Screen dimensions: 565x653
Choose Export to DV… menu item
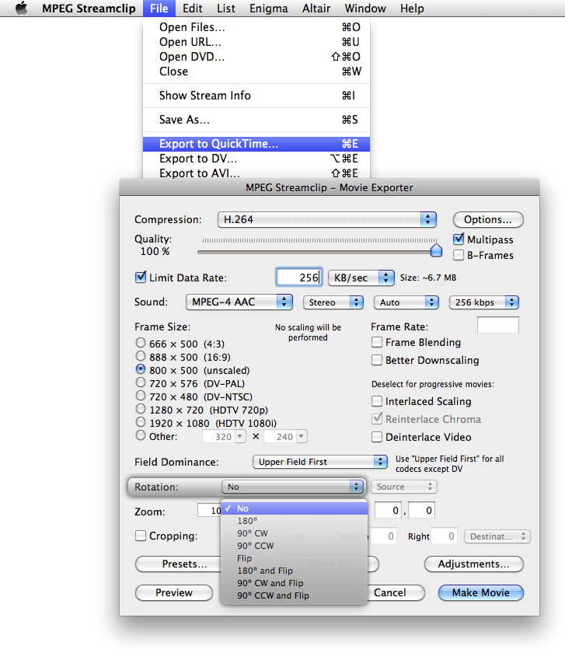256,159
